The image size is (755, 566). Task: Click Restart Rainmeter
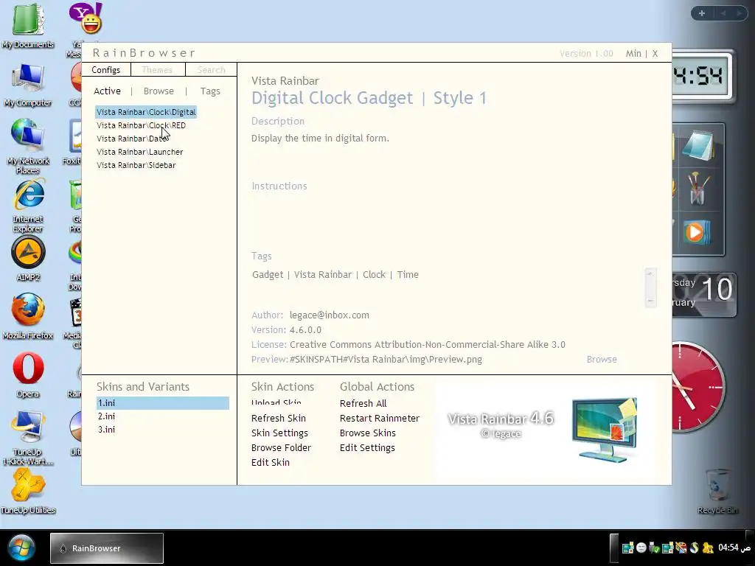[x=380, y=419]
